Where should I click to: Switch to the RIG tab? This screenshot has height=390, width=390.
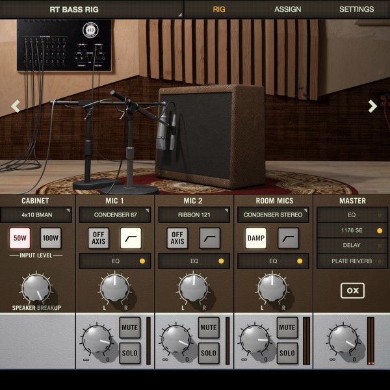point(219,10)
